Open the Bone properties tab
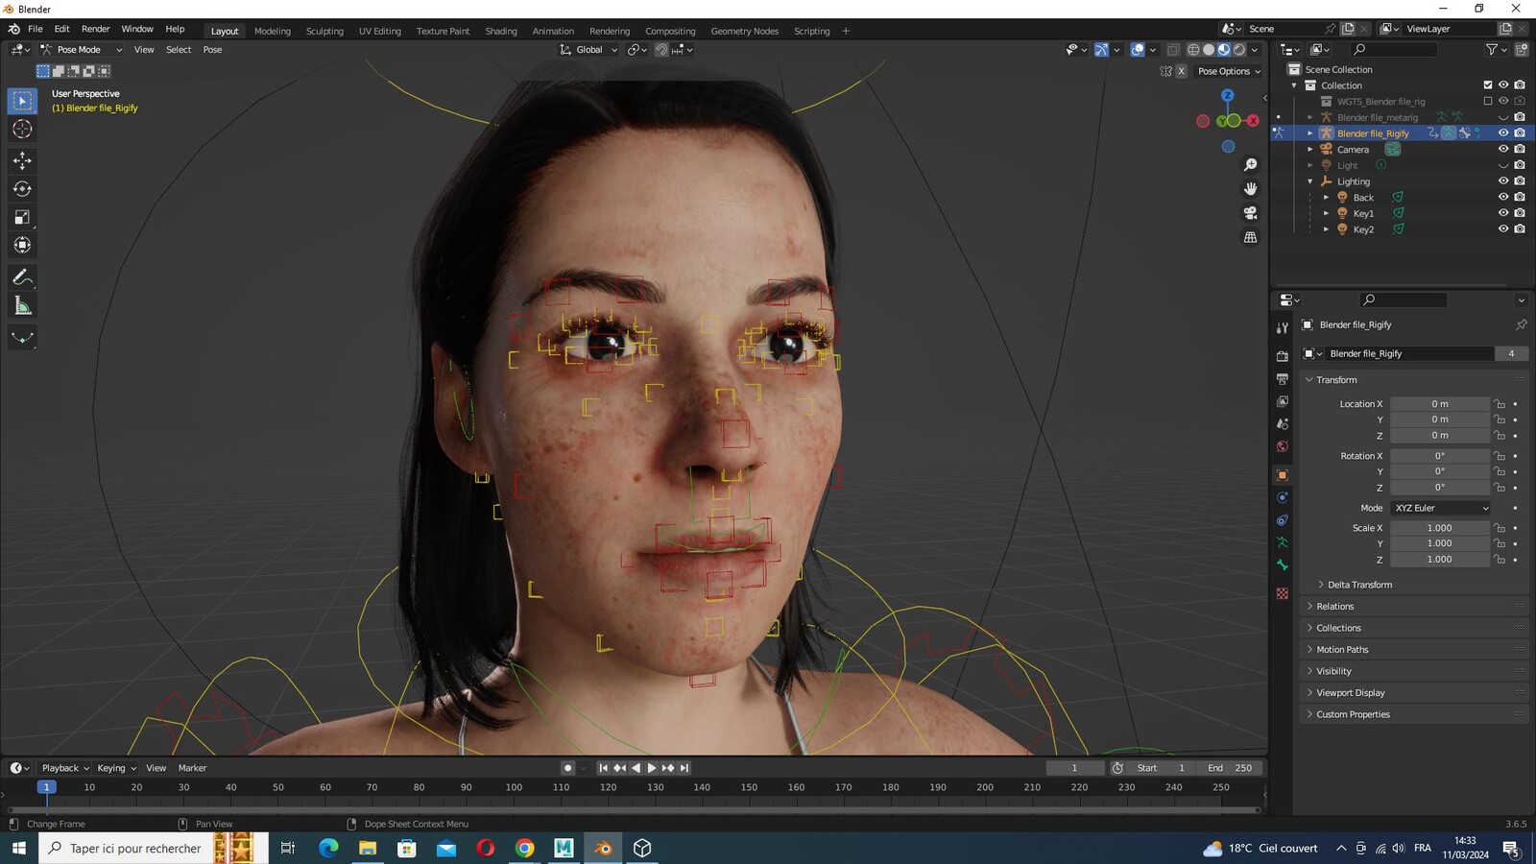This screenshot has height=864, width=1536. (x=1282, y=565)
